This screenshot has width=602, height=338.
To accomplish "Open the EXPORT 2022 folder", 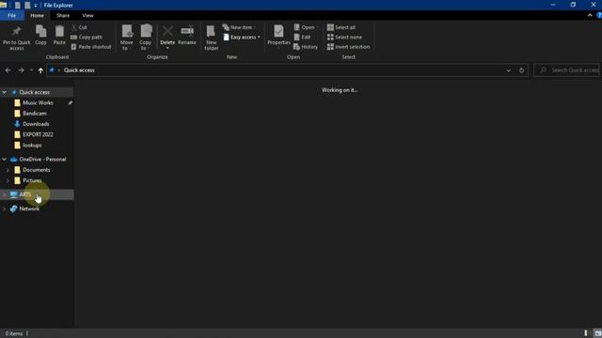I will click(x=38, y=134).
